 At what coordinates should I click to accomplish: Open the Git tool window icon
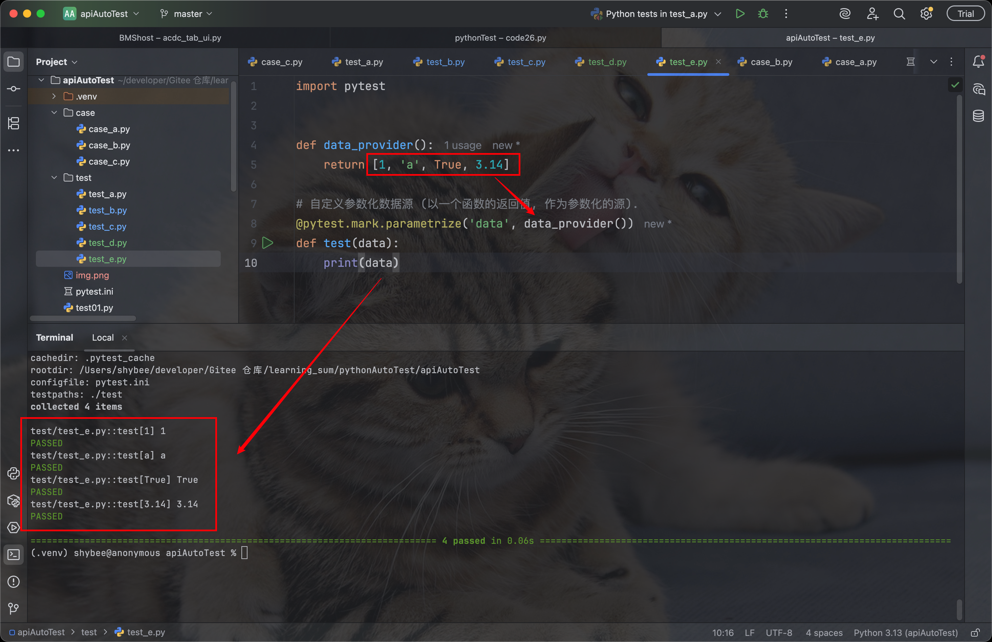pos(13,609)
